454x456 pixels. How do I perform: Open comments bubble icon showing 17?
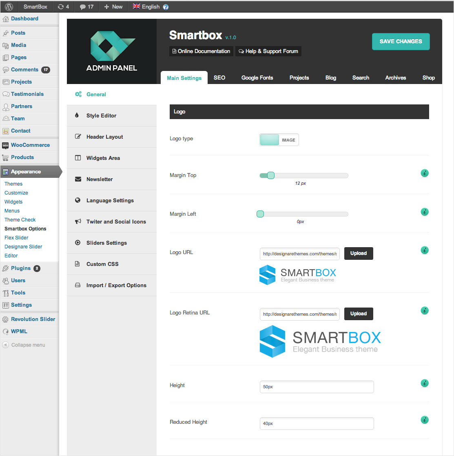(86, 7)
